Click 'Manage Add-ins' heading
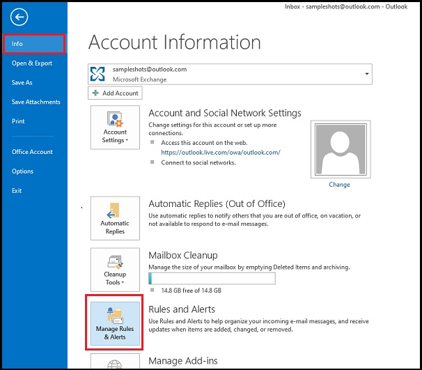This screenshot has width=422, height=370. pos(183,361)
